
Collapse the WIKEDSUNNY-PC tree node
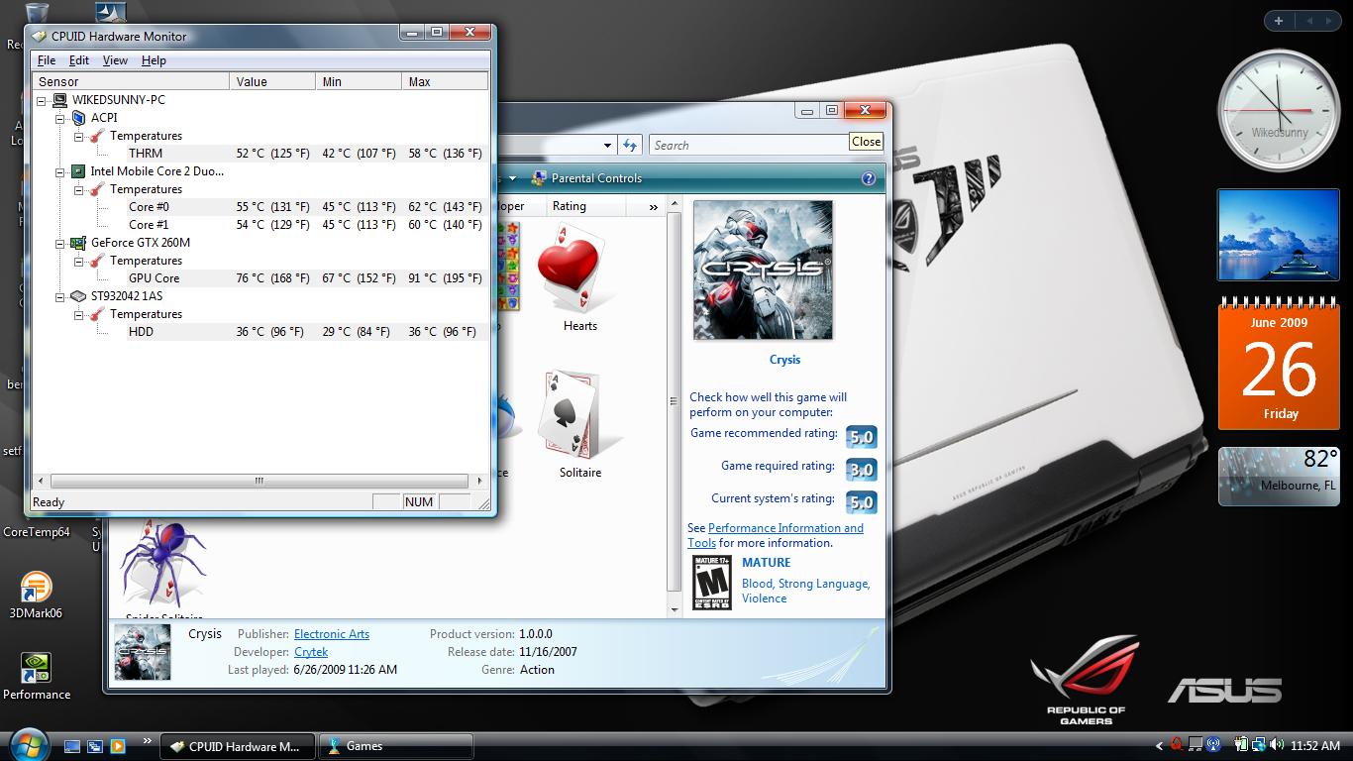(42, 100)
